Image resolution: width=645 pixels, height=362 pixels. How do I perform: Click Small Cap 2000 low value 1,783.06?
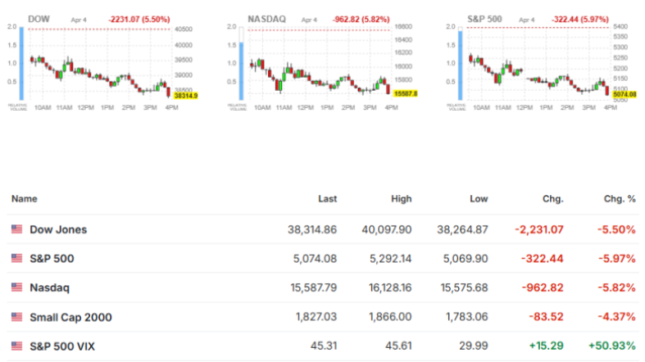click(x=466, y=317)
